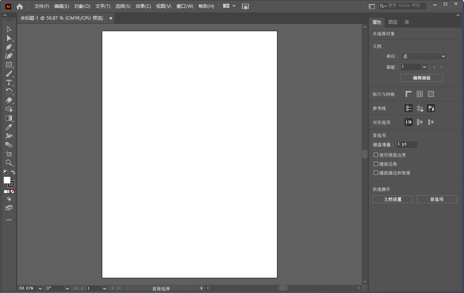Switch to the 图层 tab
Viewport: 464px width, 293px height.
tap(393, 22)
